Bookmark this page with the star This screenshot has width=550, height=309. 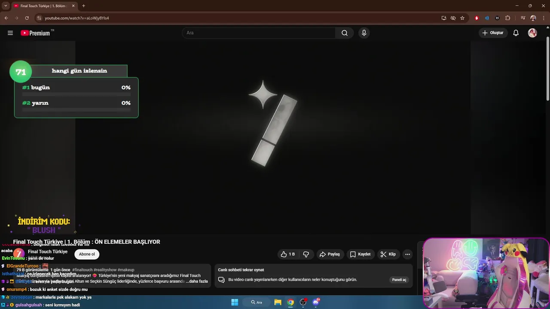462,18
